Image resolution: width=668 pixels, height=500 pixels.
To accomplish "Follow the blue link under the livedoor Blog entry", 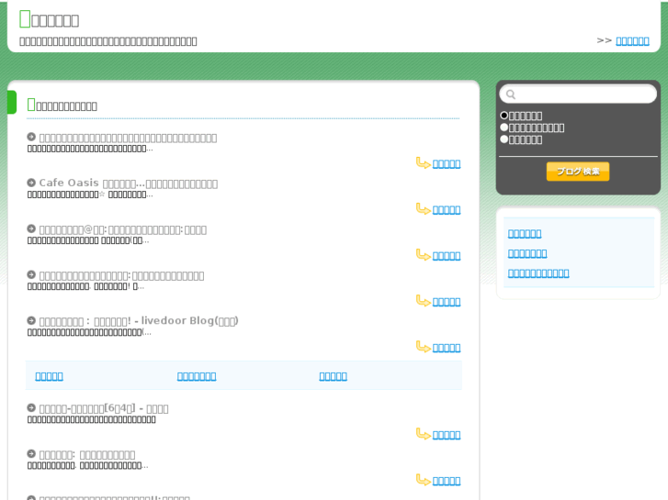I will (x=447, y=348).
